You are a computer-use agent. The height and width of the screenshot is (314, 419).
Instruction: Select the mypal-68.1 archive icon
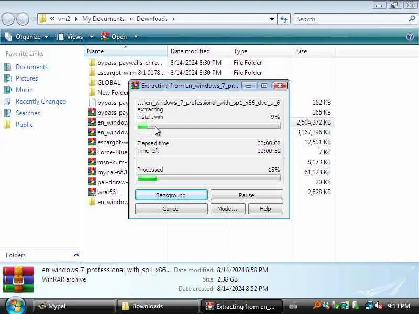(x=92, y=172)
